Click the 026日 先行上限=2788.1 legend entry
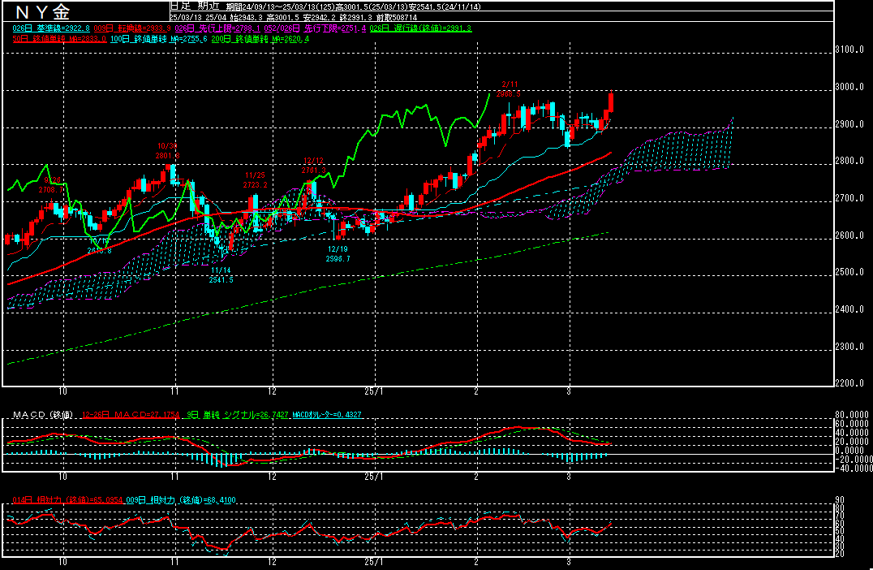Screen dimensions: 873x570 217,28
